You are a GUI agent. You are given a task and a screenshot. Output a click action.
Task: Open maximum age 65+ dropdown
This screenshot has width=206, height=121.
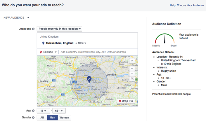(59, 111)
